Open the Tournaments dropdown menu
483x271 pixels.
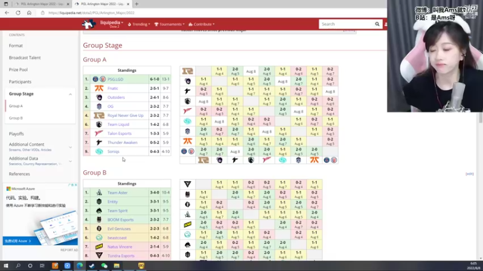pyautogui.click(x=170, y=24)
